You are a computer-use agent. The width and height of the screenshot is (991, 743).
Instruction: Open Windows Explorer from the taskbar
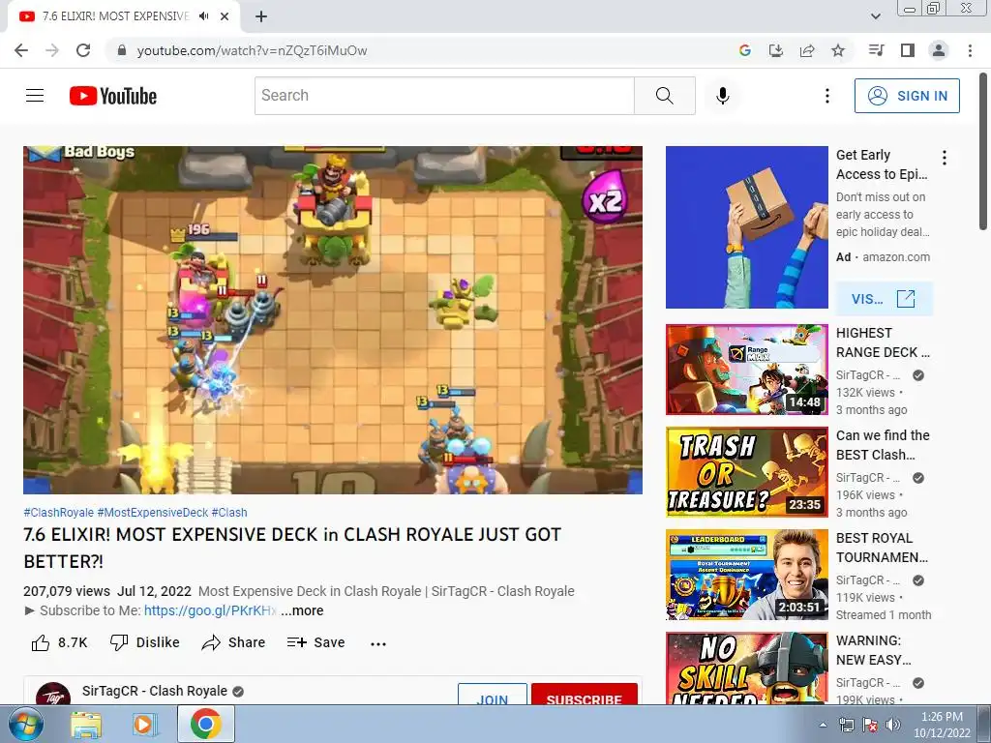86,725
